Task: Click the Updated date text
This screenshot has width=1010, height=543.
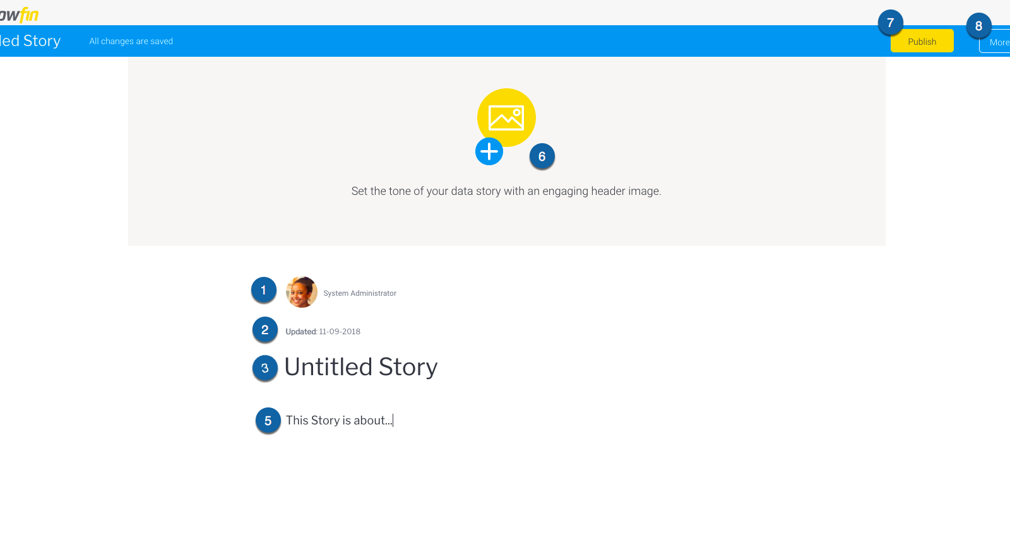Action: 323,332
